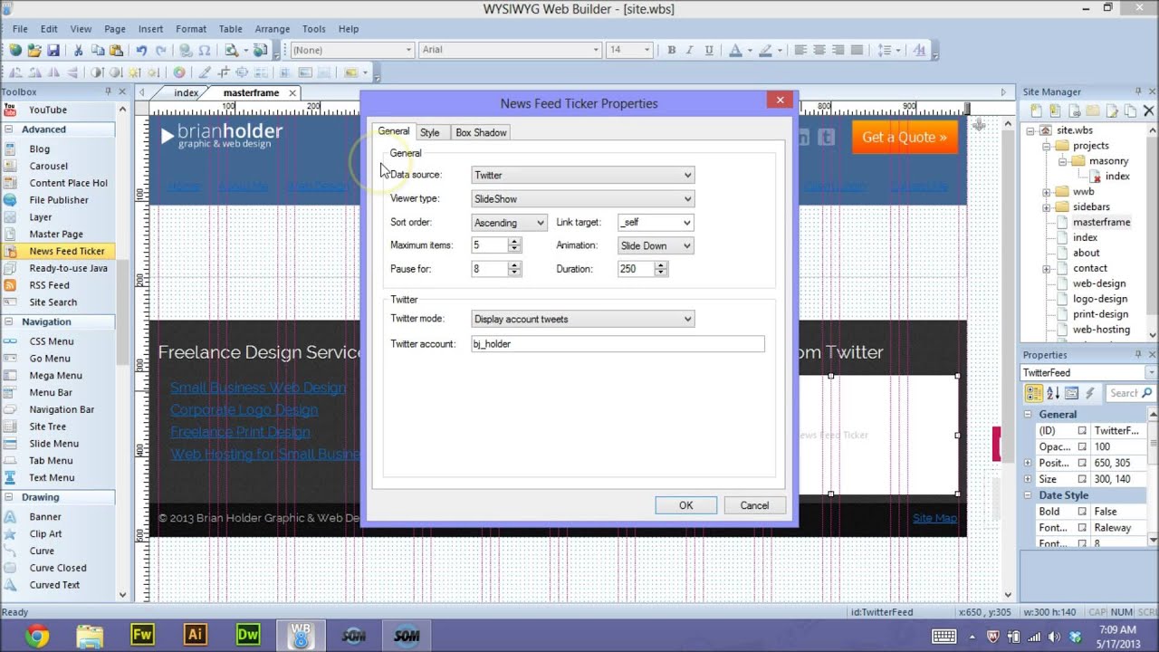Click Small Business Web Design link

pos(258,388)
